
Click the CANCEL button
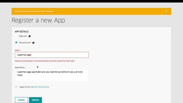21,100
